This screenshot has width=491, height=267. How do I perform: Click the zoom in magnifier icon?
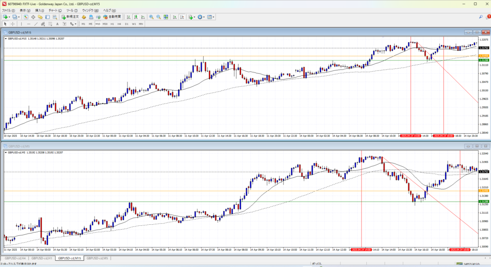coord(151,17)
